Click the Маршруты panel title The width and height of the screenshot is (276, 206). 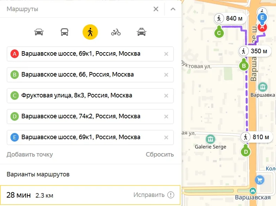(x=22, y=9)
